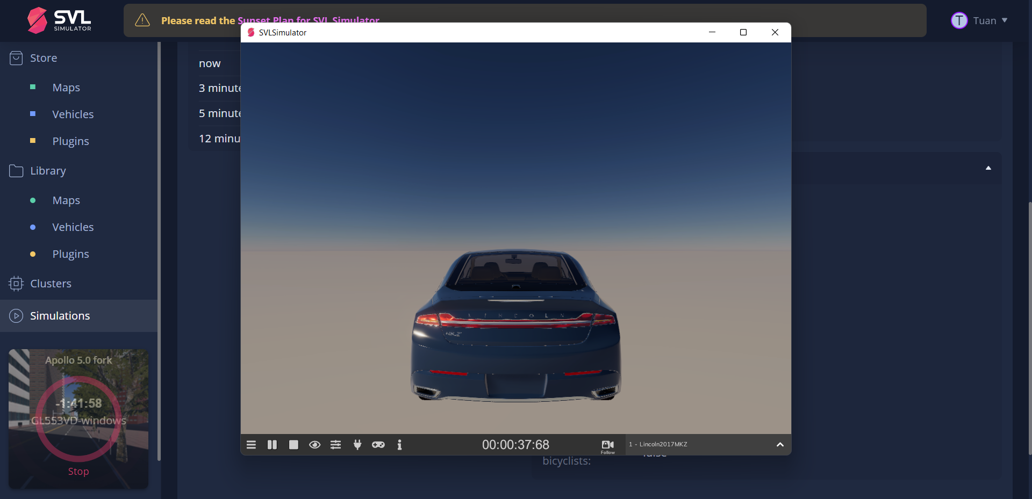Open Simulations from the sidebar
This screenshot has width=1032, height=499.
pos(60,316)
